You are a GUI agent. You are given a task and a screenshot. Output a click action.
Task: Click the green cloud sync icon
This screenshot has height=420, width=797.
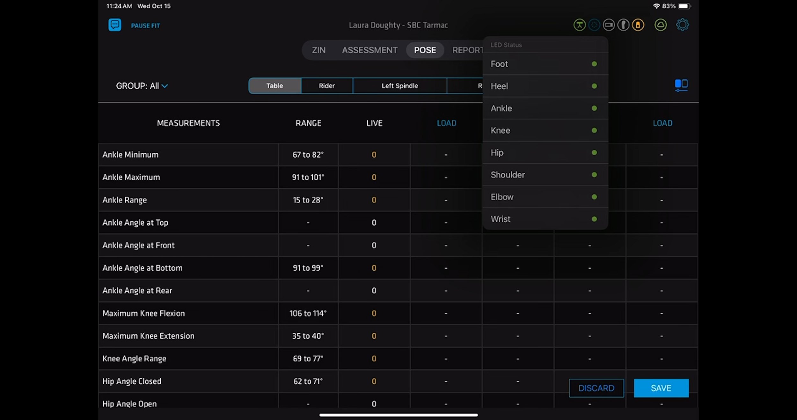click(661, 25)
